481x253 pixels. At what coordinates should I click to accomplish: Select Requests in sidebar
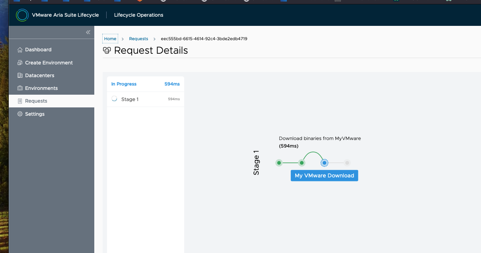tap(51, 101)
